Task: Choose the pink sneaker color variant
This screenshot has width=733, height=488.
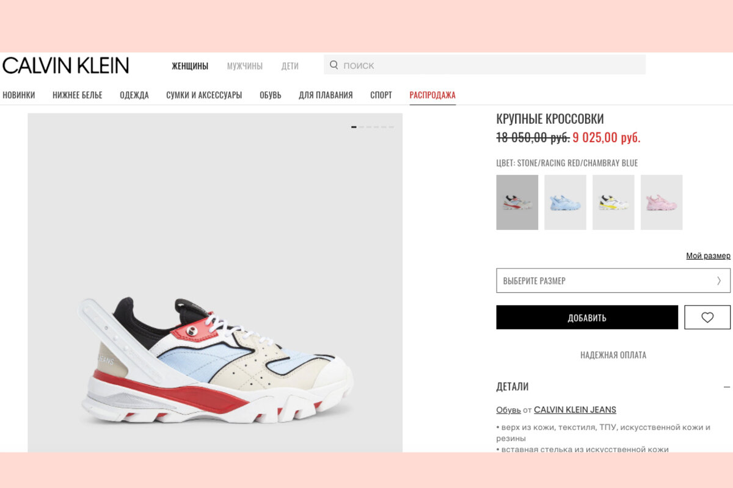Action: [662, 203]
